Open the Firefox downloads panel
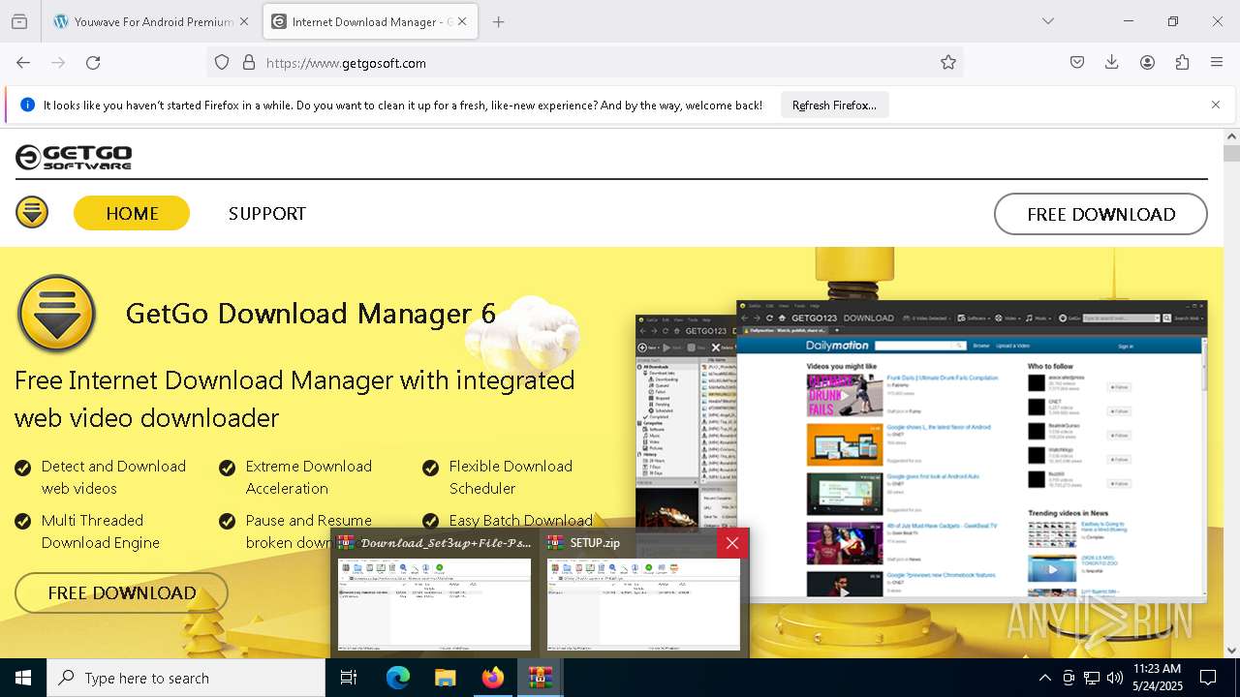Screen dimensions: 1240x697 (1112, 62)
